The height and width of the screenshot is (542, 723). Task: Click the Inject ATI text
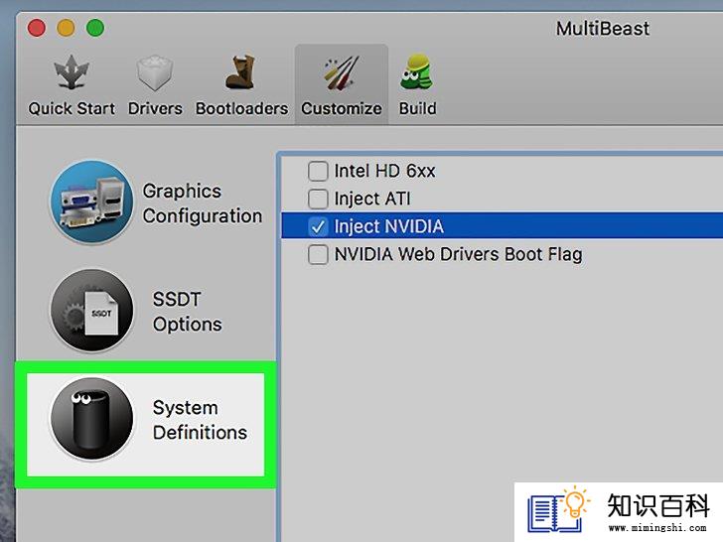[x=372, y=199]
